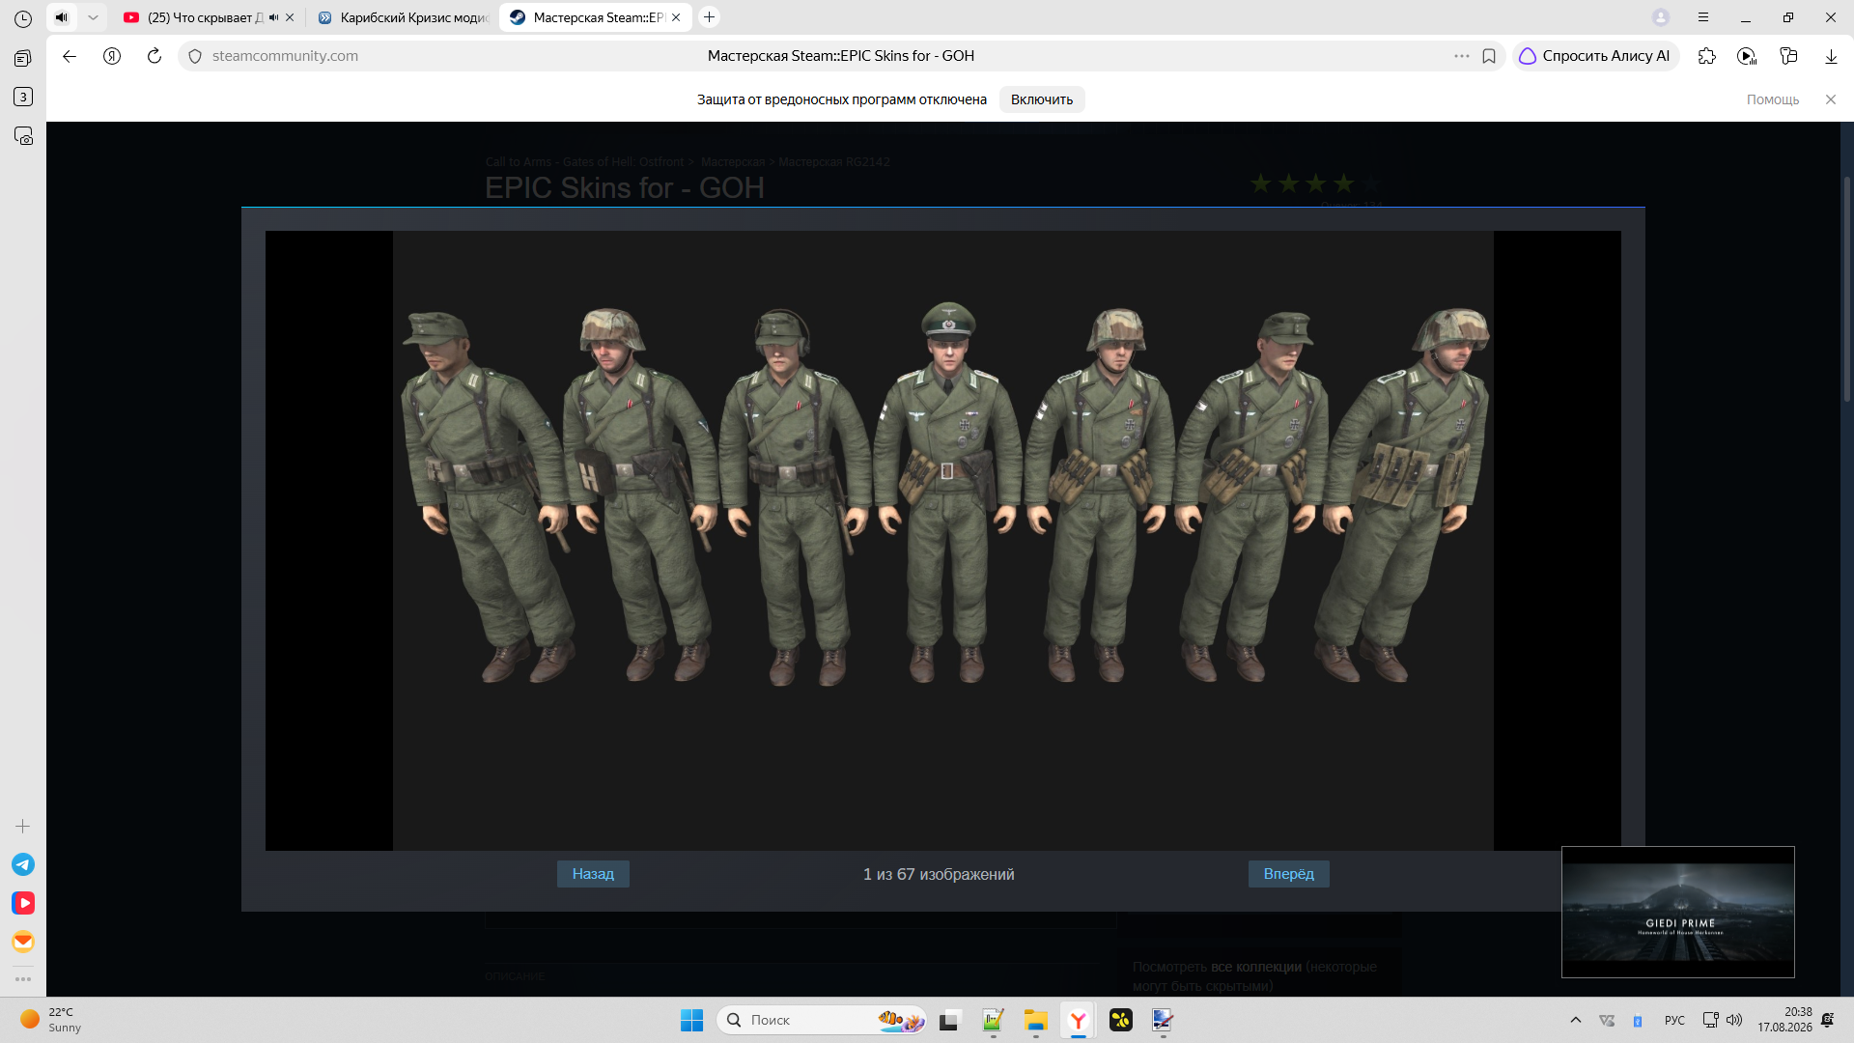This screenshot has width=1854, height=1043.
Task: Open the Windows Start menu
Action: pos(692,1020)
